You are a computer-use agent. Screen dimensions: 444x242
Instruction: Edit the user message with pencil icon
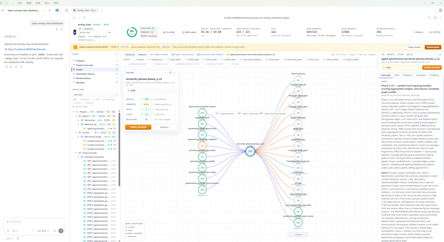pyautogui.click(x=62, y=29)
